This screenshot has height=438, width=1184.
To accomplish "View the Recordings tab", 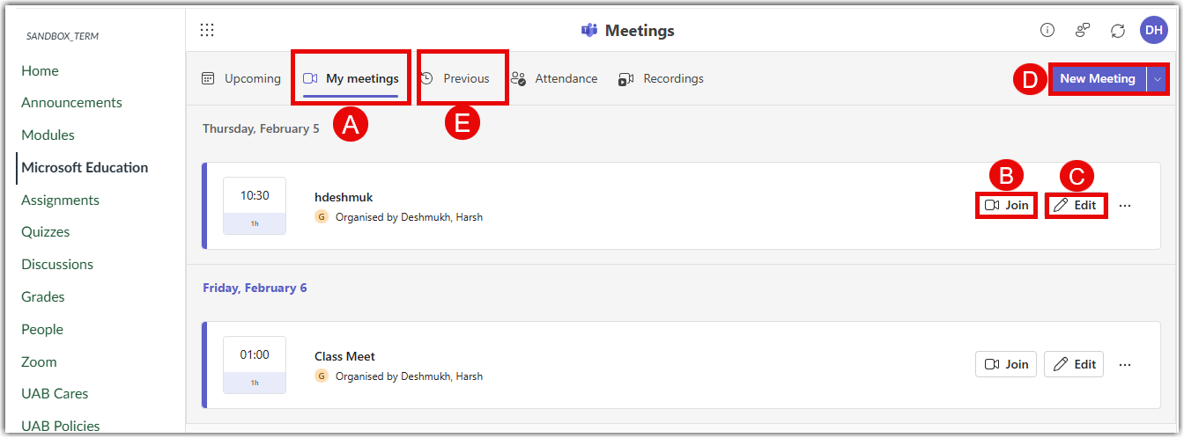I will tap(662, 79).
